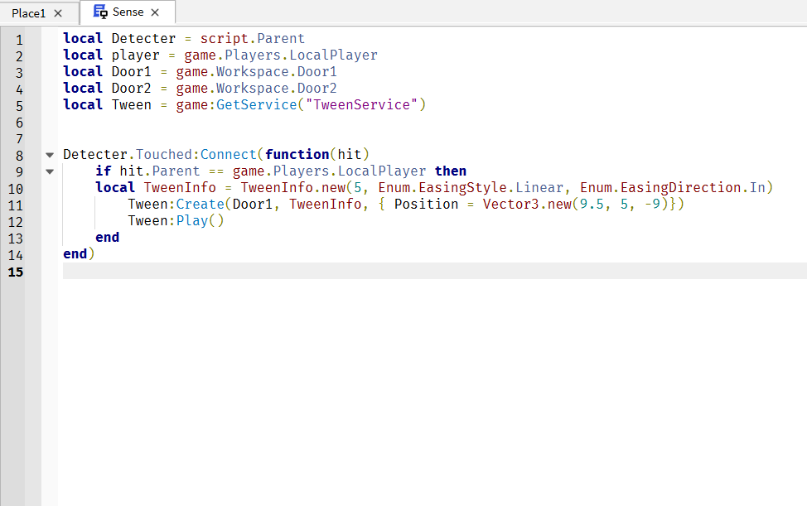Click the then keyword on line 9

451,171
